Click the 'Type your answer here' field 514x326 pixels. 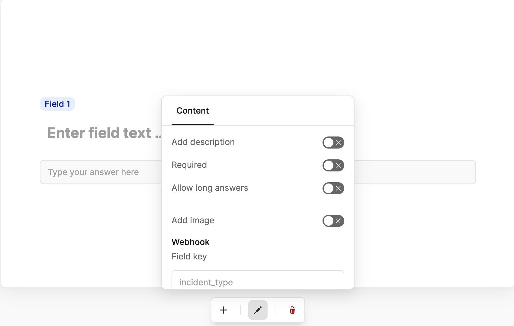pos(258,172)
